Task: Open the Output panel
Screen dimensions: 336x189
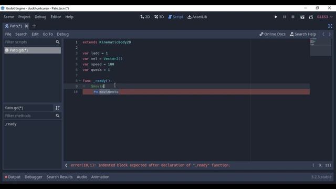Action: [x=13, y=177]
